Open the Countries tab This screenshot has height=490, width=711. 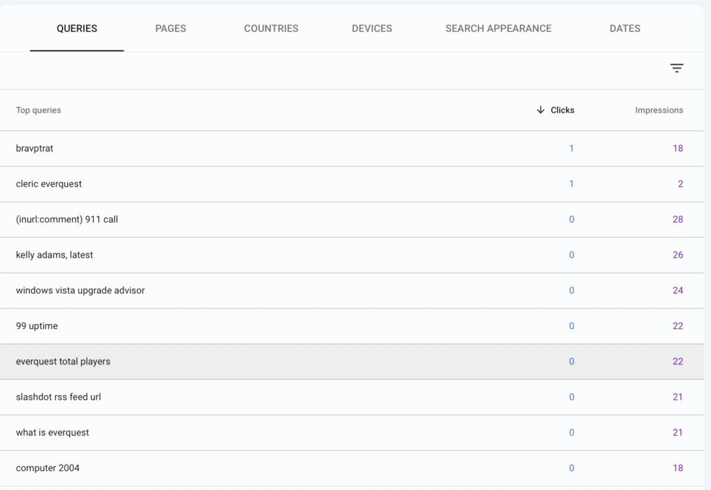pyautogui.click(x=271, y=28)
